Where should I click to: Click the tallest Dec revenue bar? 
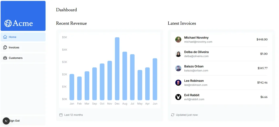[x=117, y=69]
